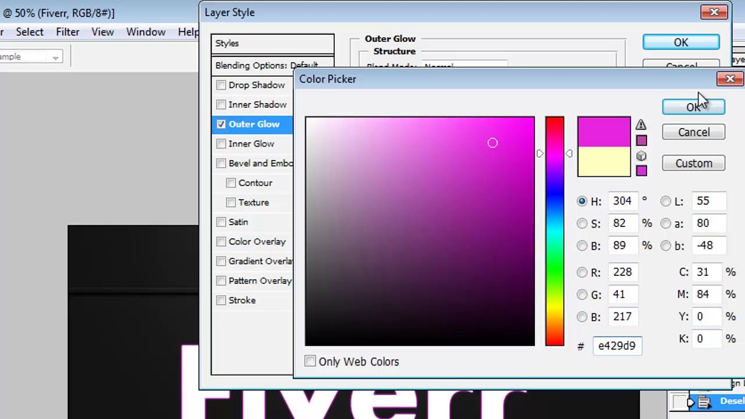Select the B blue radio button

582,317
